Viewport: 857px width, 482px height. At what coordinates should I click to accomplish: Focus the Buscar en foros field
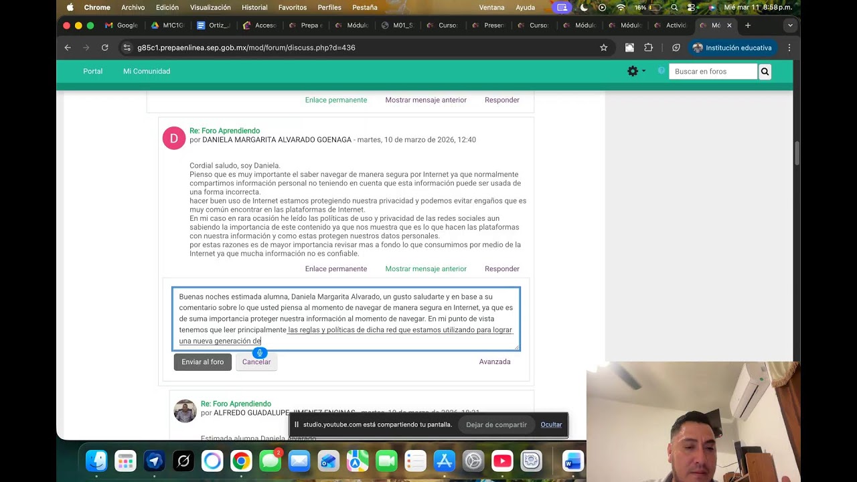point(713,72)
